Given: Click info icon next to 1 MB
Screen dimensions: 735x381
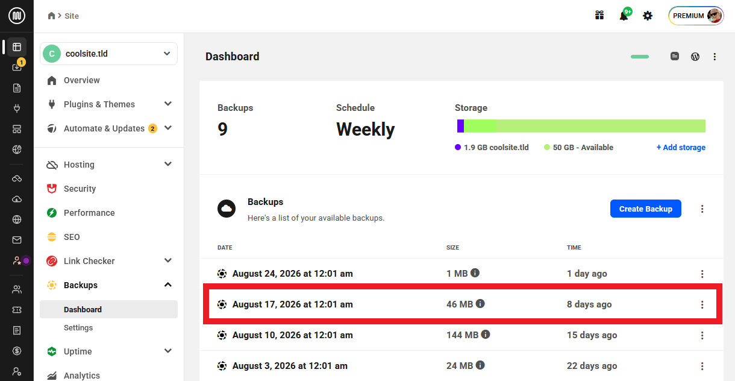Looking at the screenshot, I should click(x=475, y=273).
